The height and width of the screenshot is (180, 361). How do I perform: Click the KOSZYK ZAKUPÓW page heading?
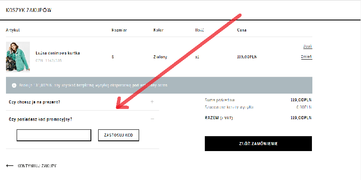pos(29,10)
